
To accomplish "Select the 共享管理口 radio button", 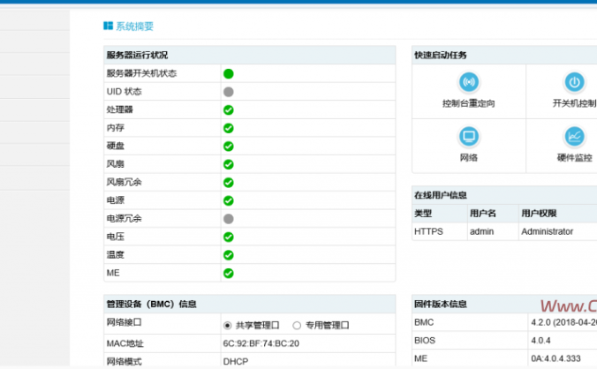I will 227,325.
